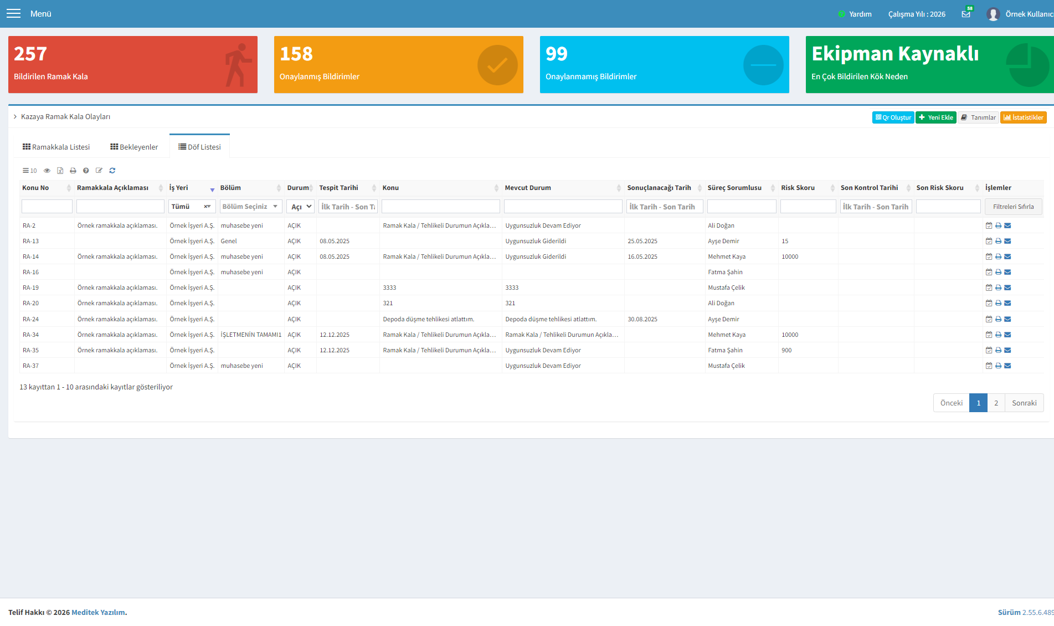
Task: Export the table to Excel
Action: (60, 171)
